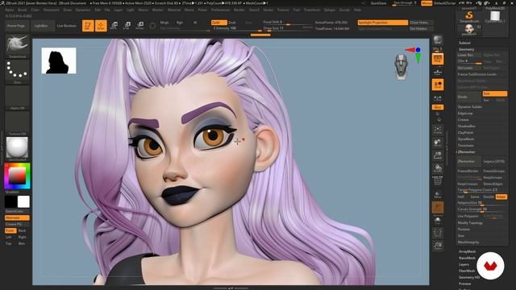Expand the Crease subsection
The width and height of the screenshot is (516, 290).
point(463,120)
